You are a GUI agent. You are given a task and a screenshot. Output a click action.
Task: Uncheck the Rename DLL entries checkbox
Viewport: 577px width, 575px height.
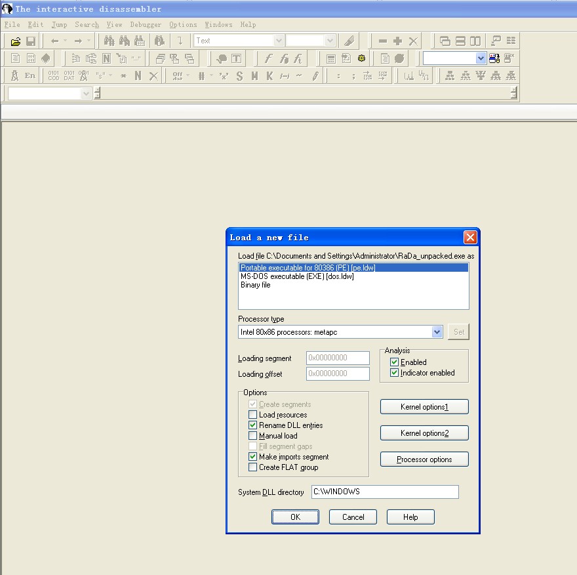click(253, 425)
